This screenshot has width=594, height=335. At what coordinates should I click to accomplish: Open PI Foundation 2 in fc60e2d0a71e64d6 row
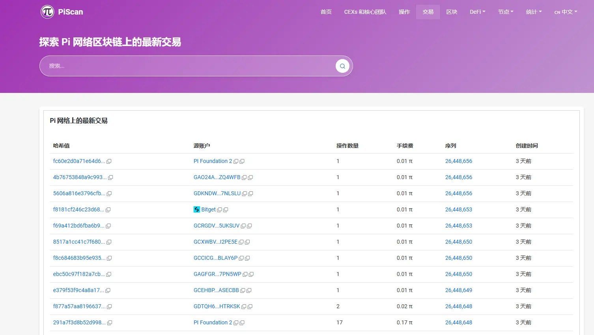[213, 161]
